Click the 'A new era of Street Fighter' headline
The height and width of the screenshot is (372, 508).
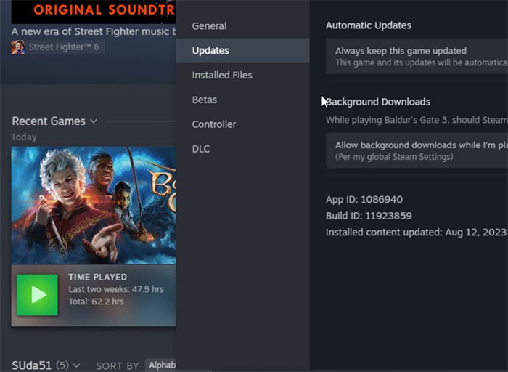[94, 32]
